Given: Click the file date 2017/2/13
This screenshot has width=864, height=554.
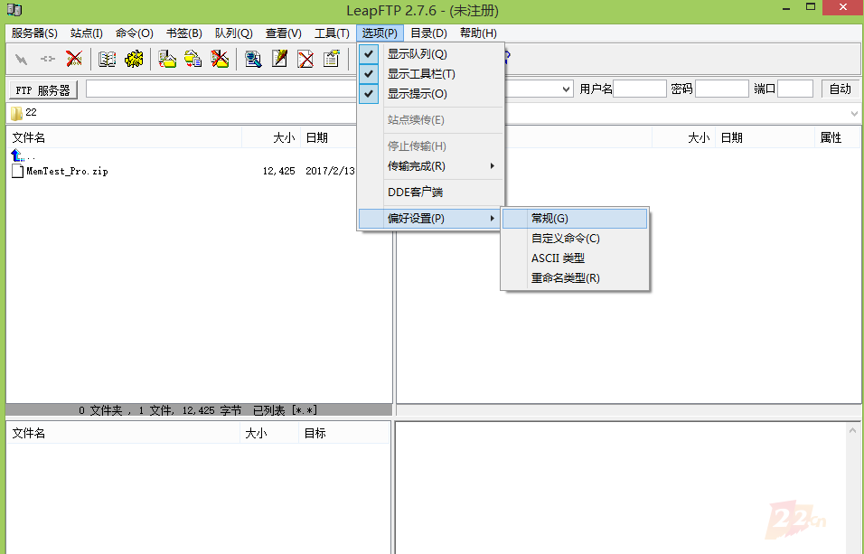Looking at the screenshot, I should [330, 172].
